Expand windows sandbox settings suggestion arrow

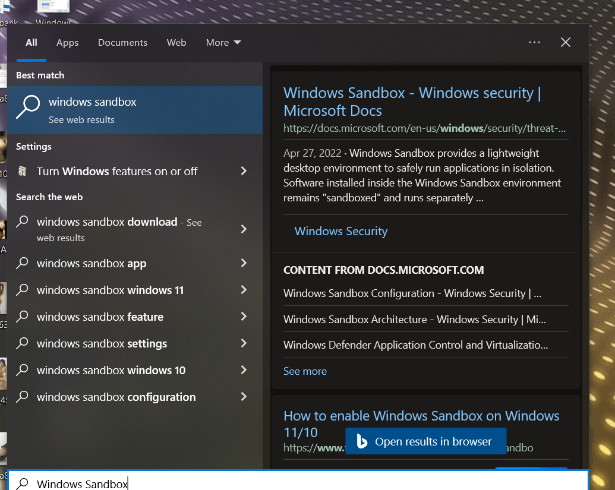click(244, 343)
